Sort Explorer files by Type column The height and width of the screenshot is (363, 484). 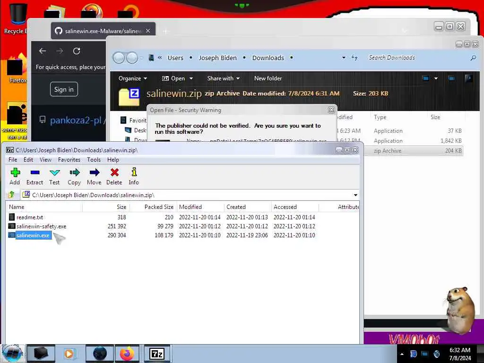point(380,117)
